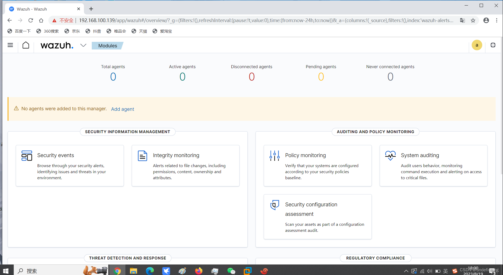This screenshot has height=275, width=503.
Task: Open the 爱淘宝 bookmark
Action: tap(162, 31)
